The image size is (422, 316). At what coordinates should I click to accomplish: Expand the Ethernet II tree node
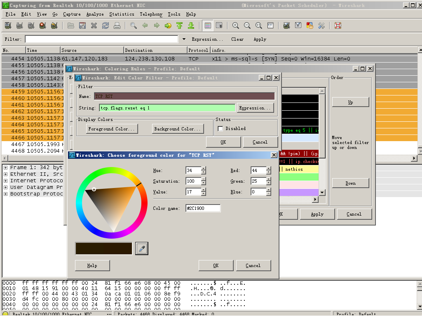[x=5, y=174]
